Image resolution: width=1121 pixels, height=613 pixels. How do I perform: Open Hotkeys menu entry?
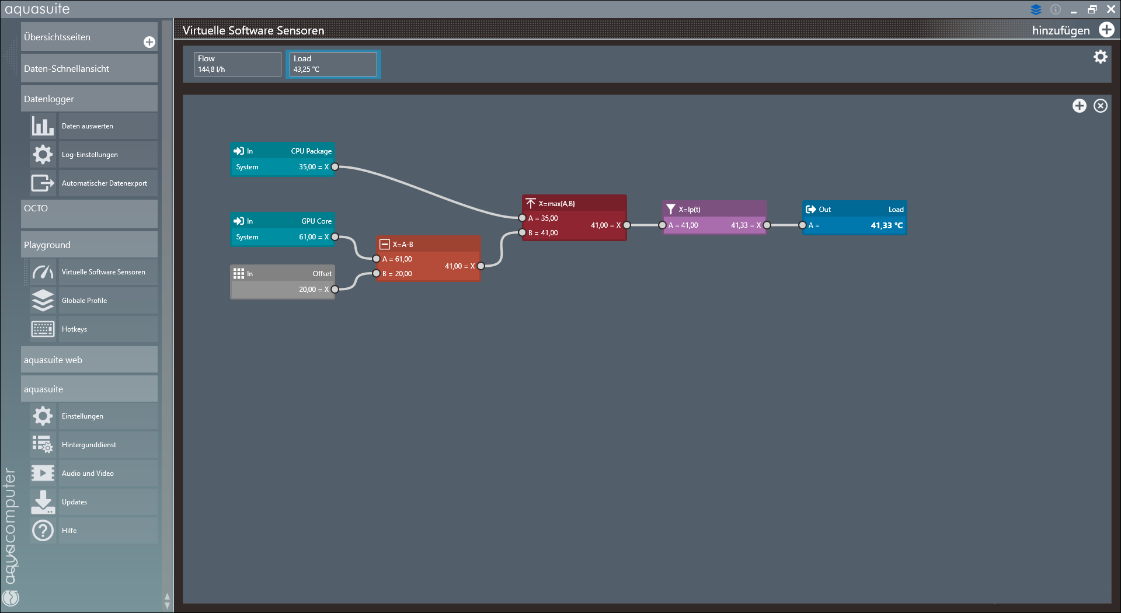(x=108, y=329)
